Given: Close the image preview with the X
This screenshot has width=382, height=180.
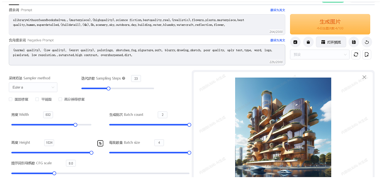Looking at the screenshot, I should point(364,77).
